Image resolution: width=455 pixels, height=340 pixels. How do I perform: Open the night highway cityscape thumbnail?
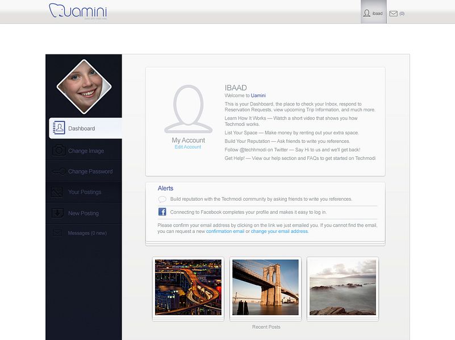click(189, 287)
